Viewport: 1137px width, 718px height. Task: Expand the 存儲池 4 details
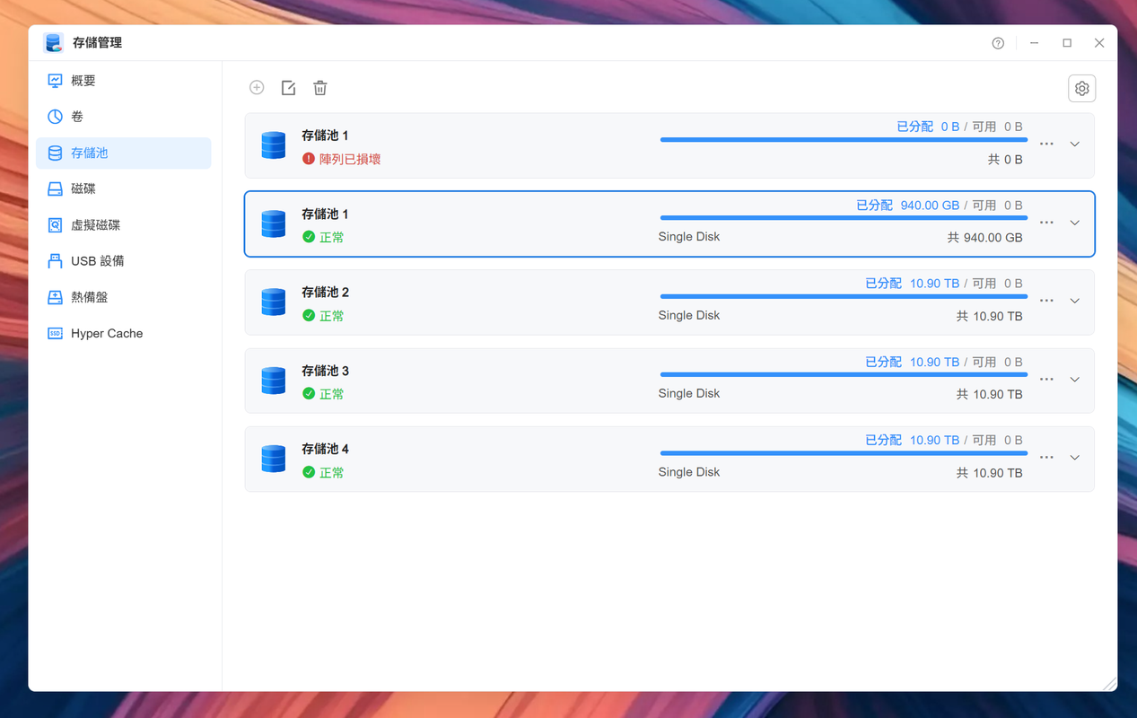tap(1074, 458)
